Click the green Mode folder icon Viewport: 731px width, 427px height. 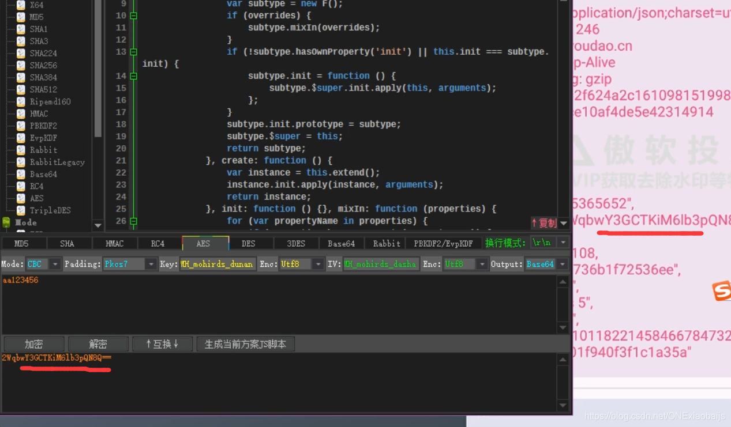[x=6, y=222]
